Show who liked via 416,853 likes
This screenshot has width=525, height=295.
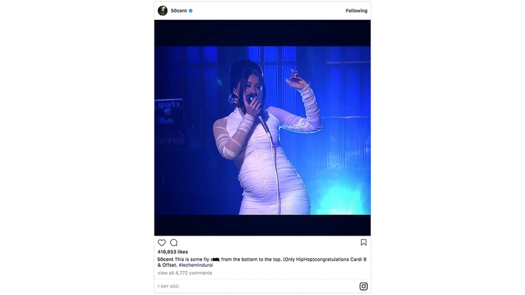(x=173, y=252)
